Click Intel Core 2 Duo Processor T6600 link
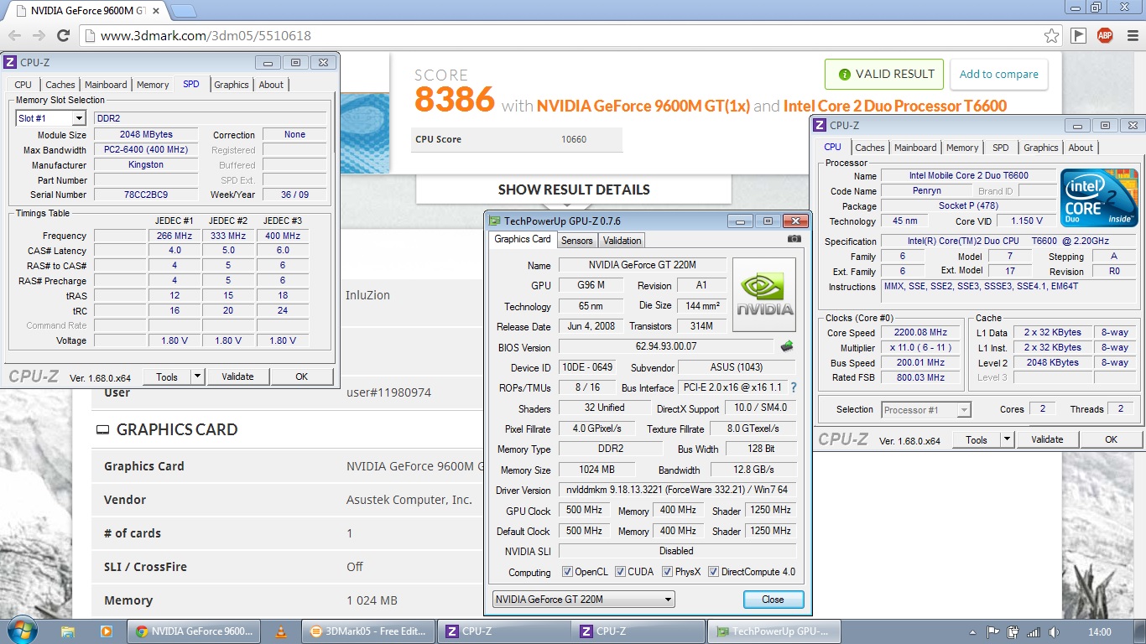Image resolution: width=1146 pixels, height=644 pixels. (894, 106)
